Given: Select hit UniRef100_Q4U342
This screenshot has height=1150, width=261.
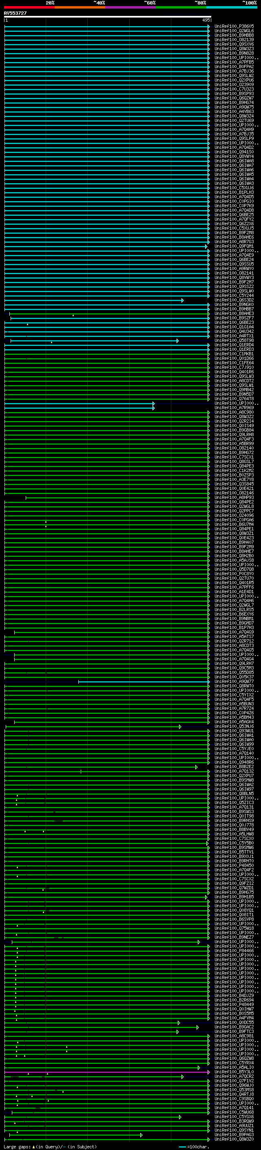Looking at the screenshot, I should (234, 332).
